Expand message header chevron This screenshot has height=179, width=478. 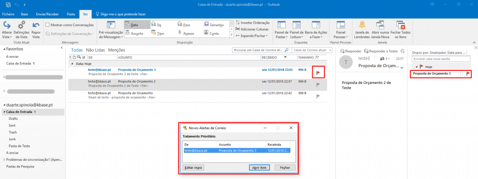(x=402, y=68)
